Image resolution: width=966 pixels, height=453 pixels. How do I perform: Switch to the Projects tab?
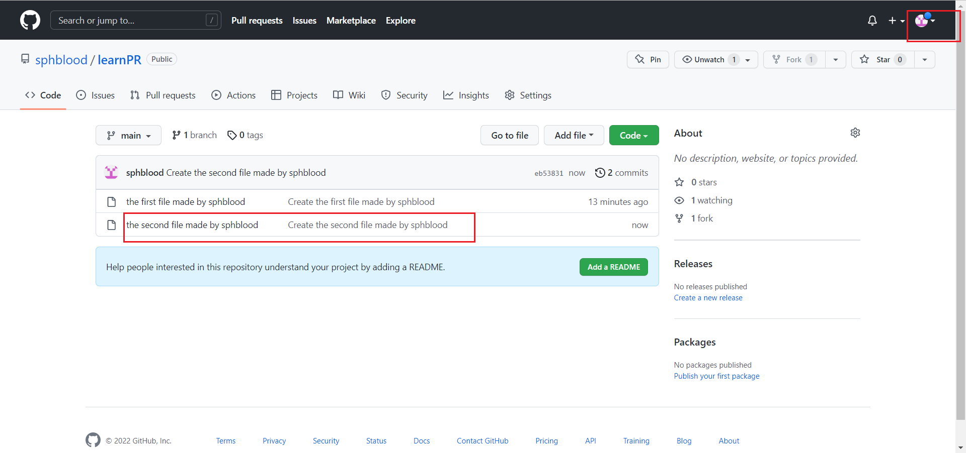[294, 95]
